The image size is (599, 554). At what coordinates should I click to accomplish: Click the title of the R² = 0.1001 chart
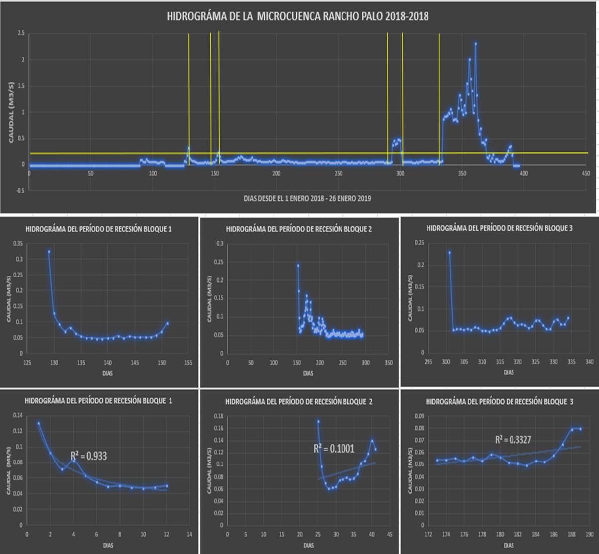(x=299, y=402)
